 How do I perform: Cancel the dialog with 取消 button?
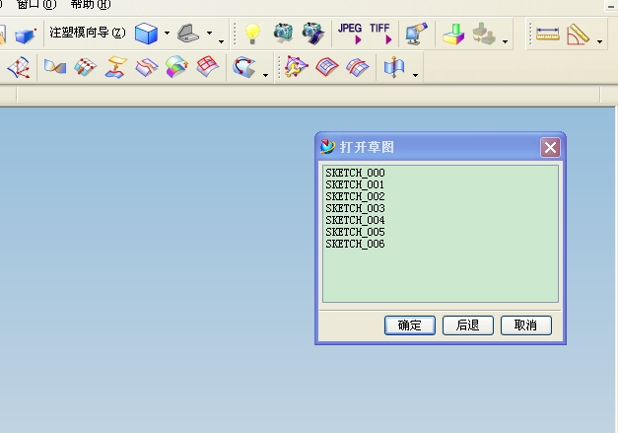point(526,325)
